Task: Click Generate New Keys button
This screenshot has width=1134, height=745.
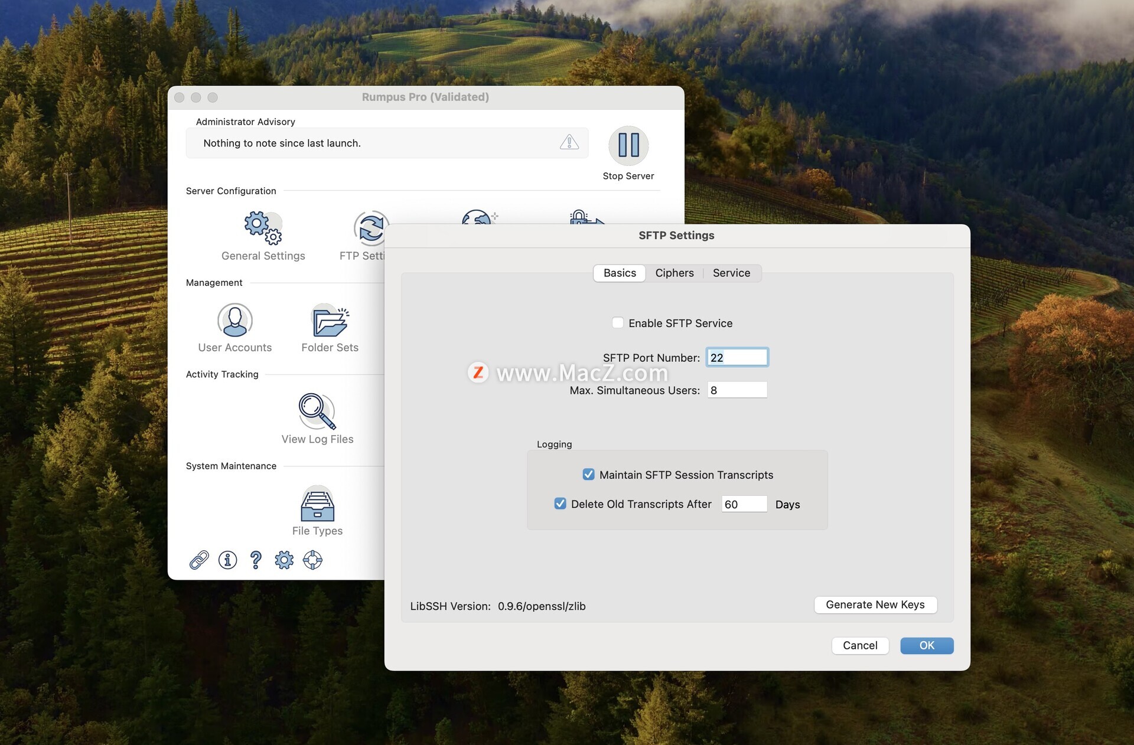Action: pos(875,605)
